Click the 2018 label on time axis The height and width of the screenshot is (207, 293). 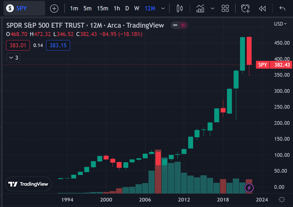(223, 200)
